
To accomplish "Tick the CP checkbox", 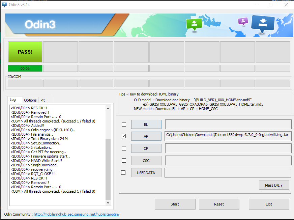I will [x=124, y=148].
